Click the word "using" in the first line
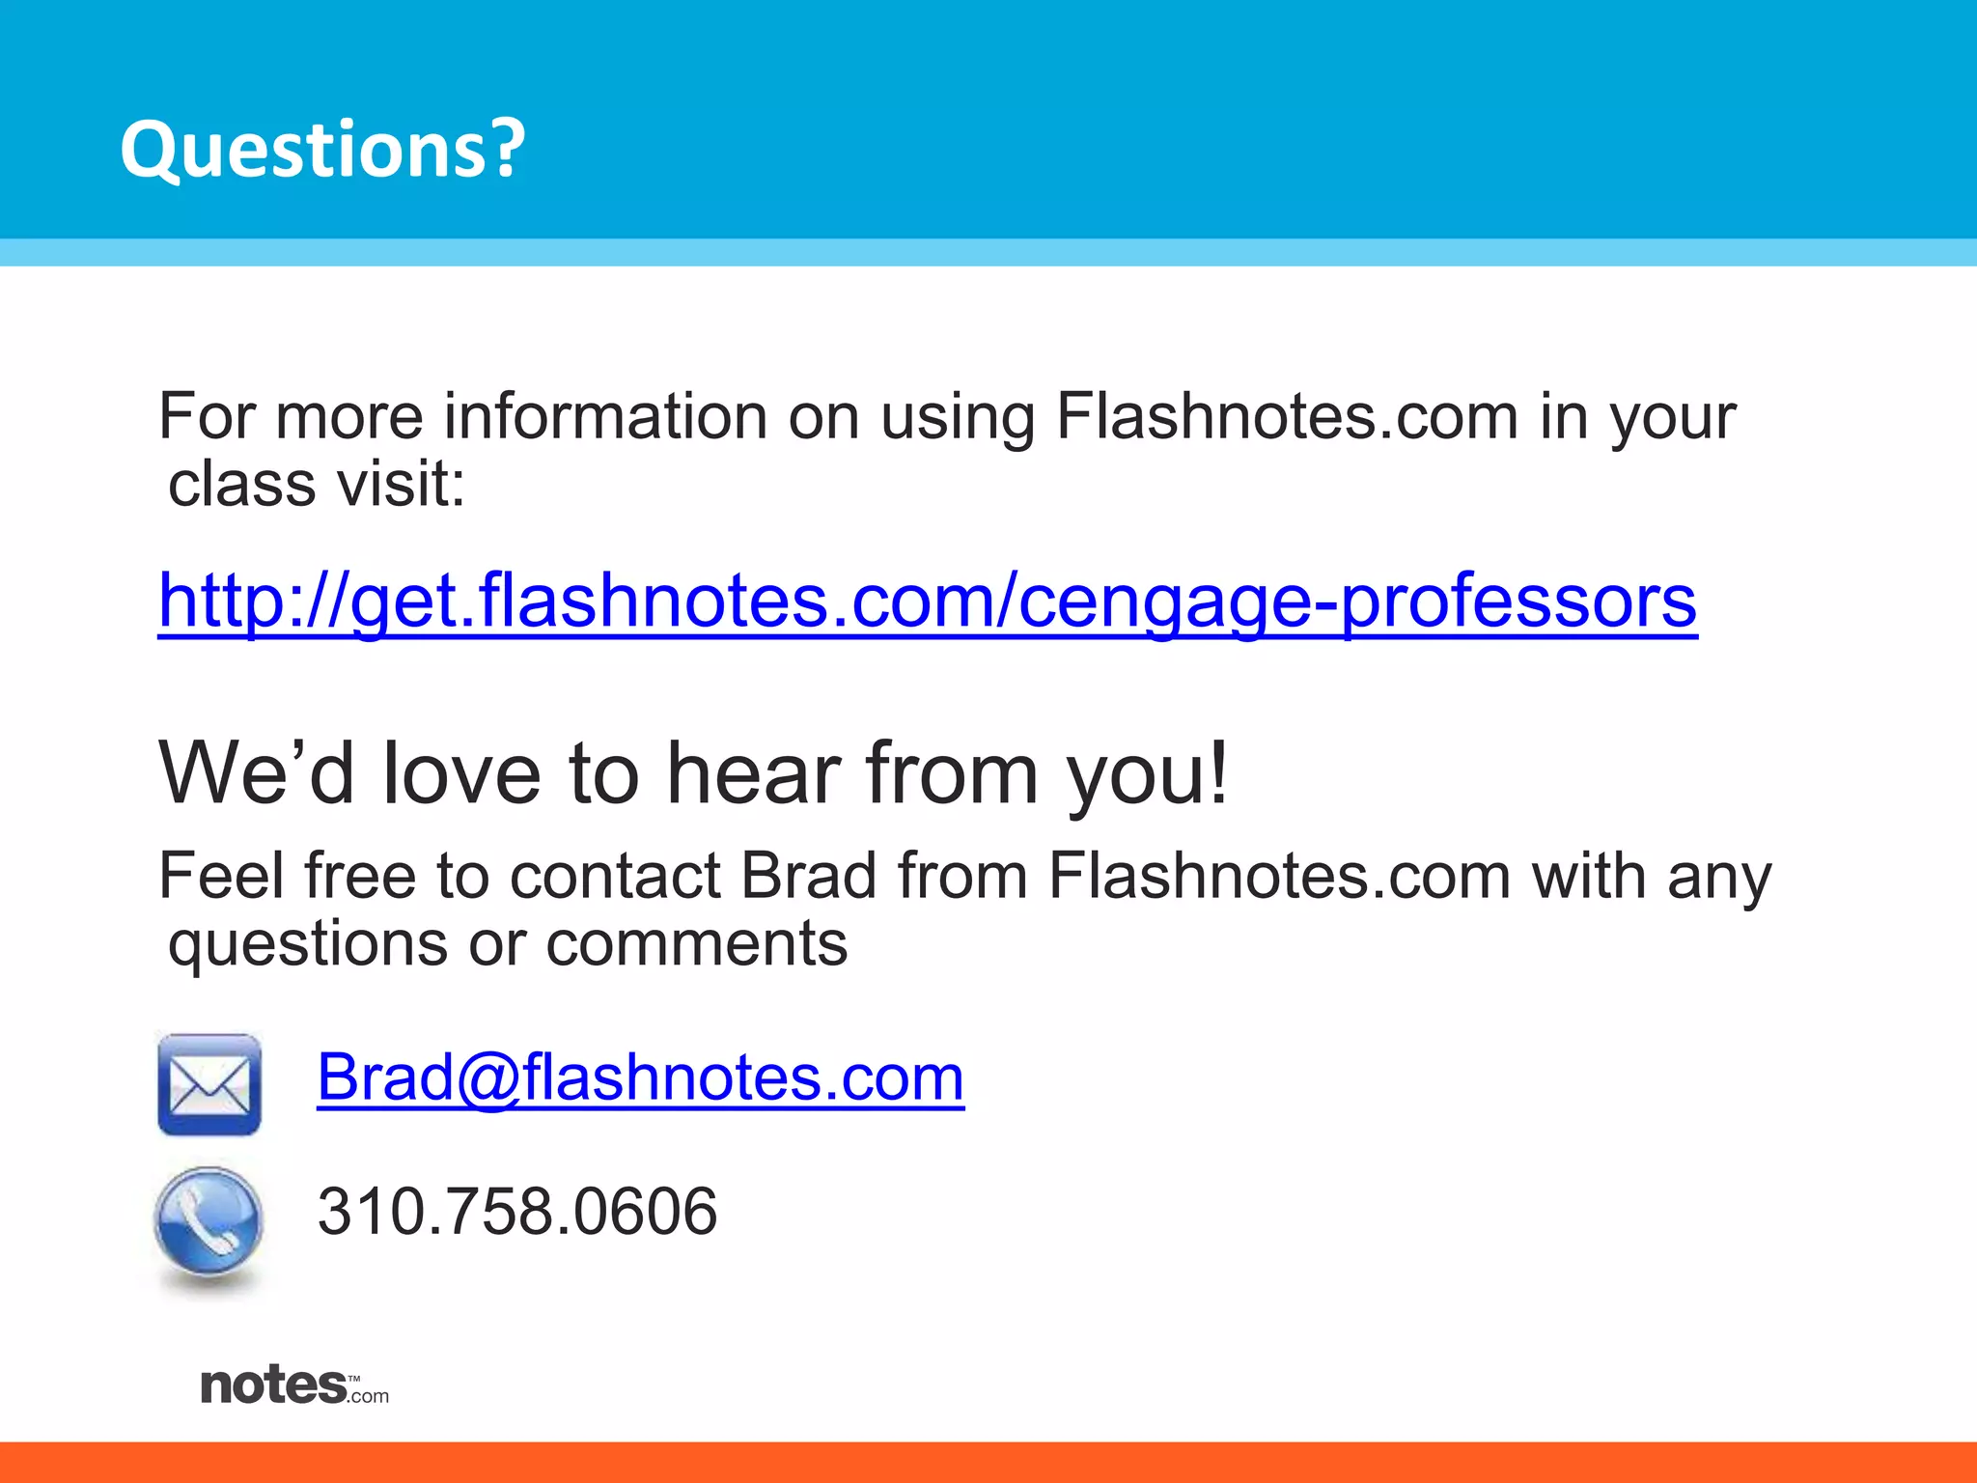This screenshot has width=1977, height=1483. pyautogui.click(x=958, y=417)
